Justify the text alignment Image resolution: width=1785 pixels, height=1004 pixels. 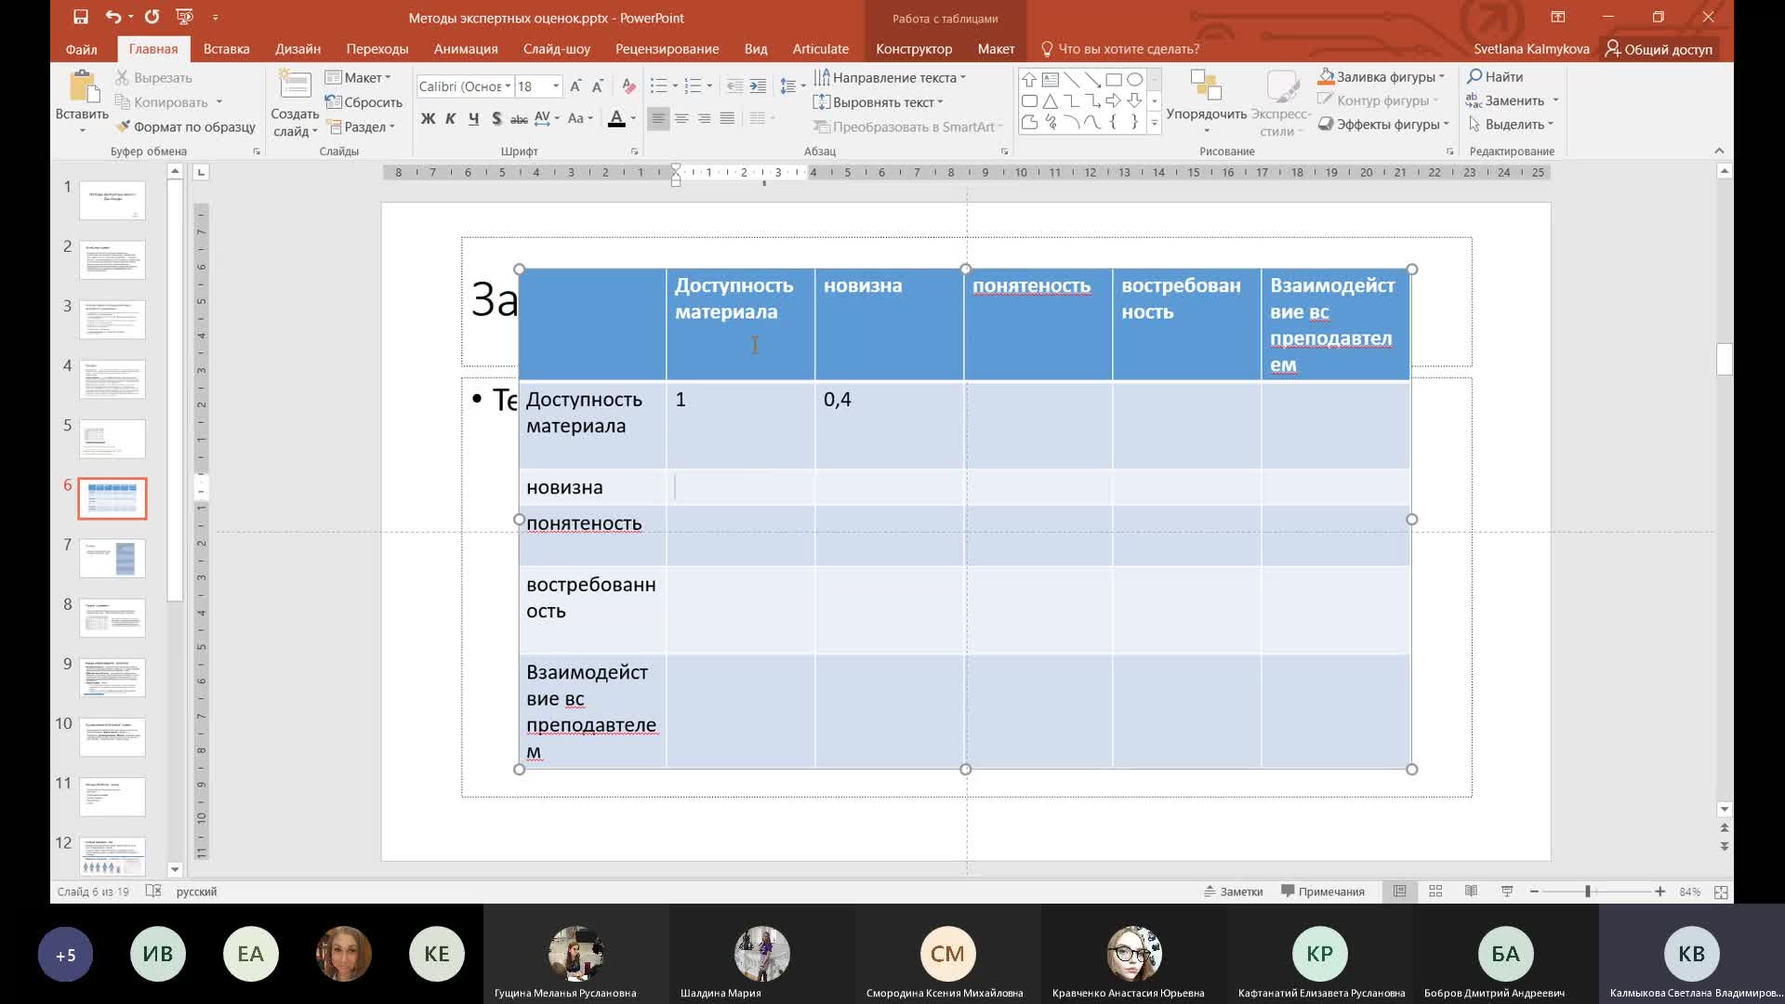coord(727,118)
